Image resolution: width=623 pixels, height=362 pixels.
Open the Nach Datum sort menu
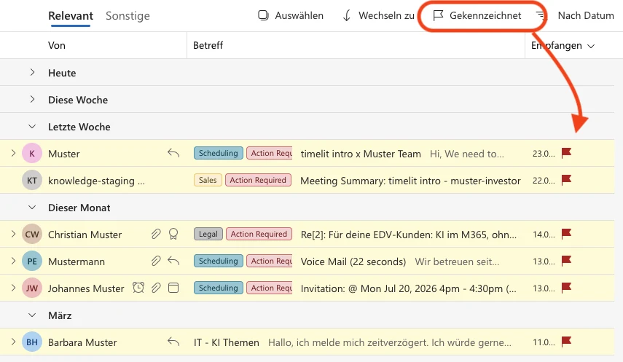click(x=585, y=15)
